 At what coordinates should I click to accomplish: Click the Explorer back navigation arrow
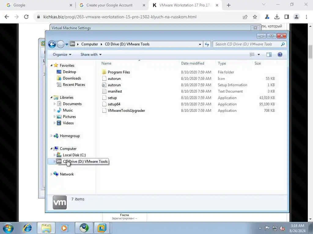(x=52, y=44)
